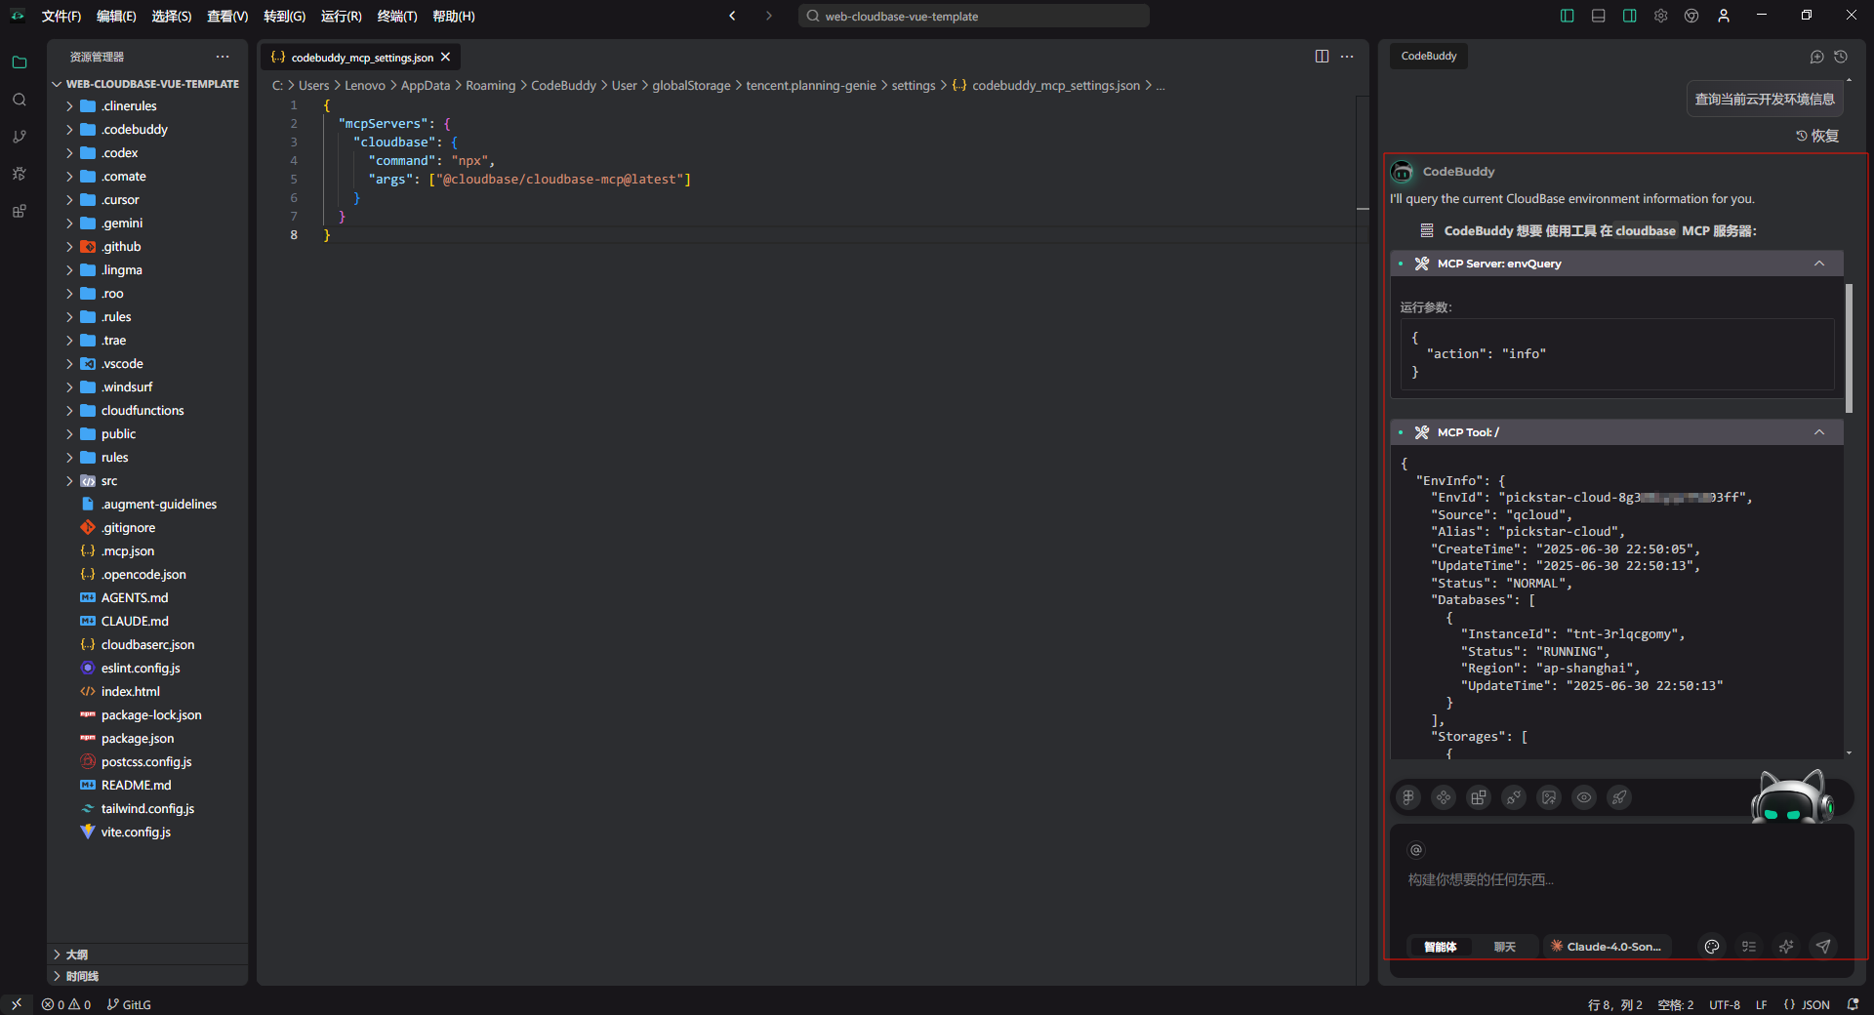Expand the .clinerules folder

(148, 106)
